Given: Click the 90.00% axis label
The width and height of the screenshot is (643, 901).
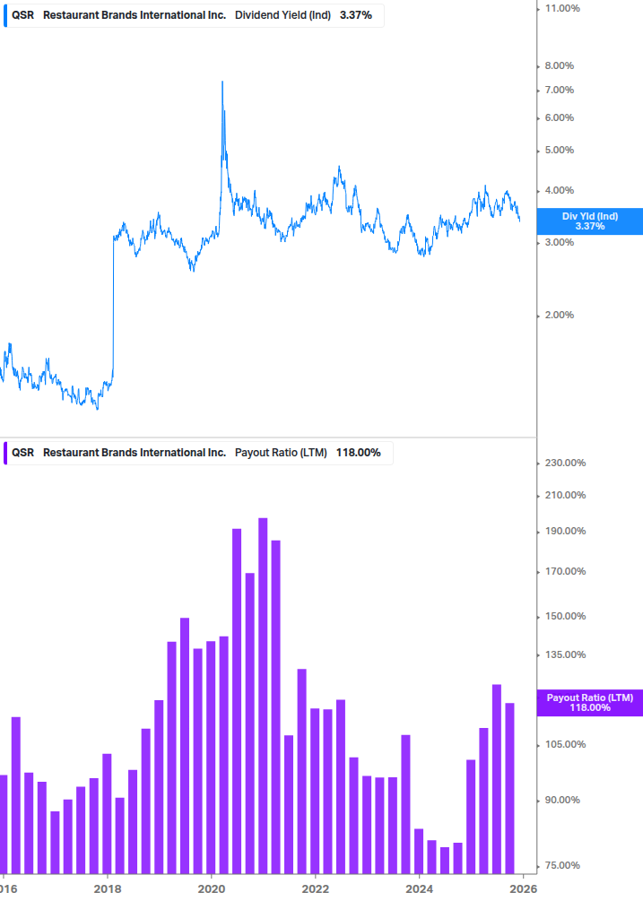Looking at the screenshot, I should [x=562, y=800].
